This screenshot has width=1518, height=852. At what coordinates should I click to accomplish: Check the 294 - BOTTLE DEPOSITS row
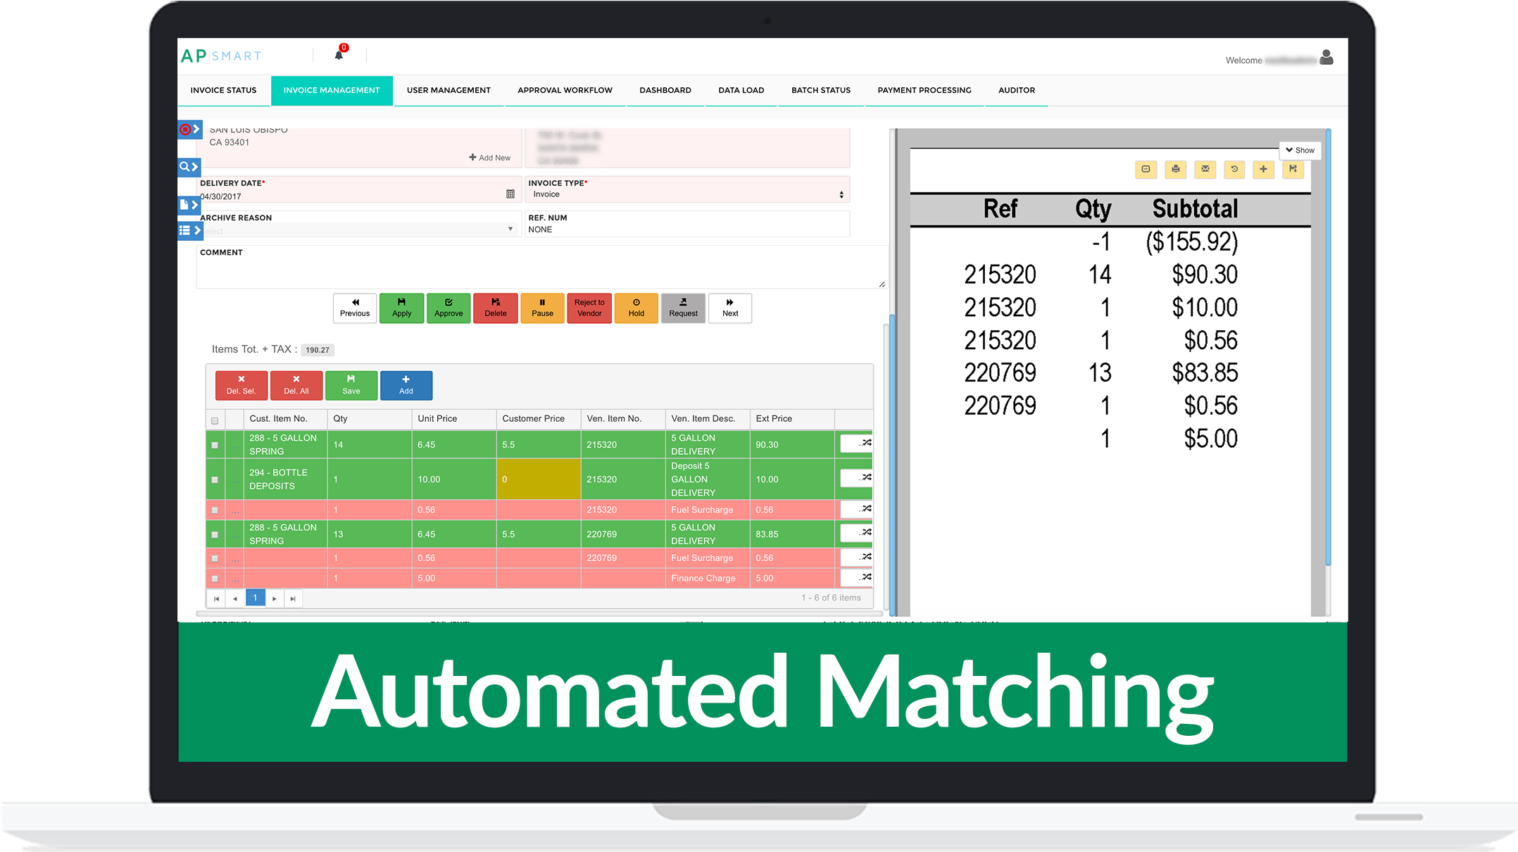(215, 479)
